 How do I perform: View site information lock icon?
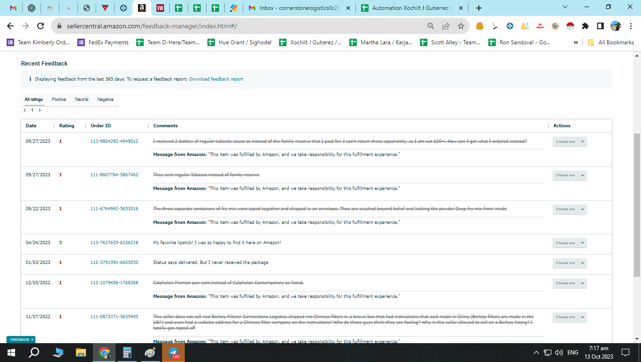tap(59, 26)
